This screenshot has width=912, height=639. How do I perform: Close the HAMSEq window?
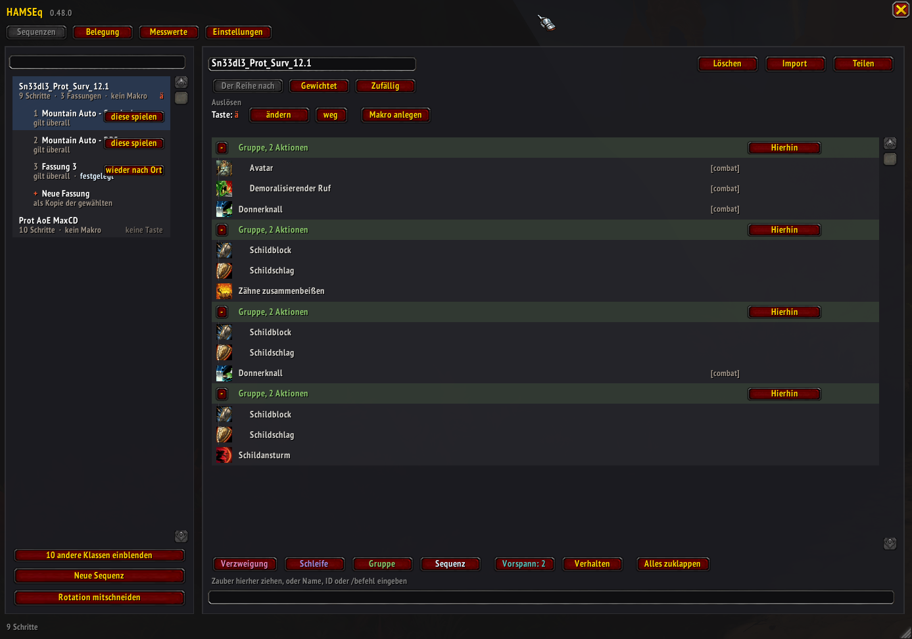tap(901, 10)
